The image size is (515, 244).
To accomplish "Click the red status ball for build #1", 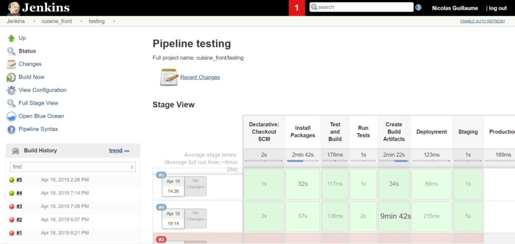I will tap(12, 233).
